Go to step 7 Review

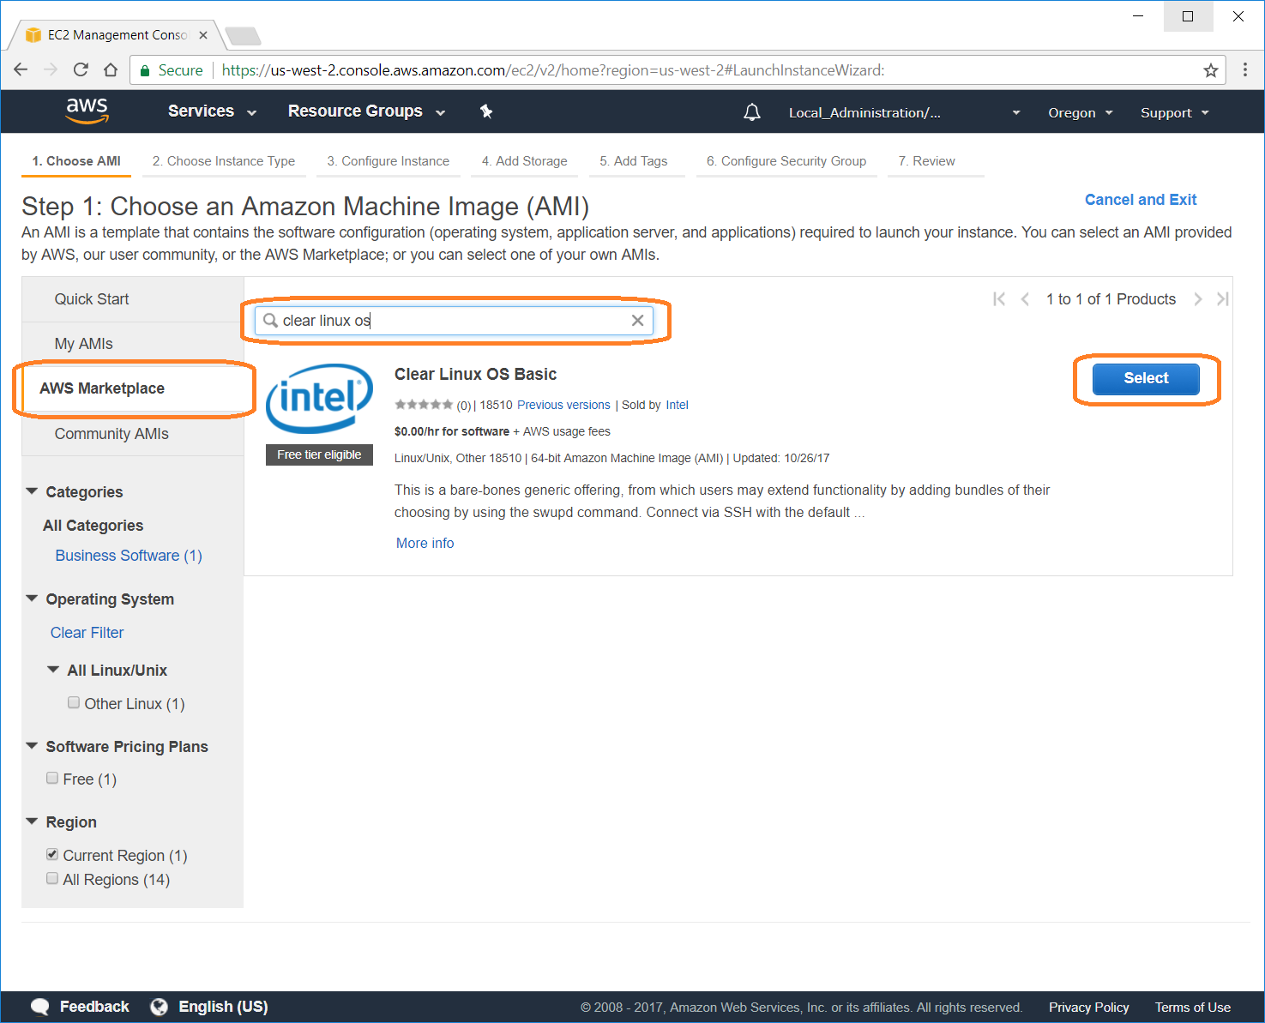click(927, 161)
